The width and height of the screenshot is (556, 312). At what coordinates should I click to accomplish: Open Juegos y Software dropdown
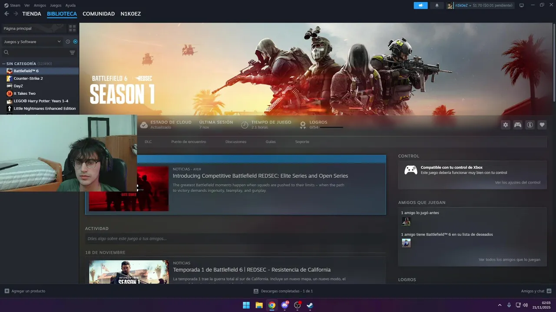[32, 42]
